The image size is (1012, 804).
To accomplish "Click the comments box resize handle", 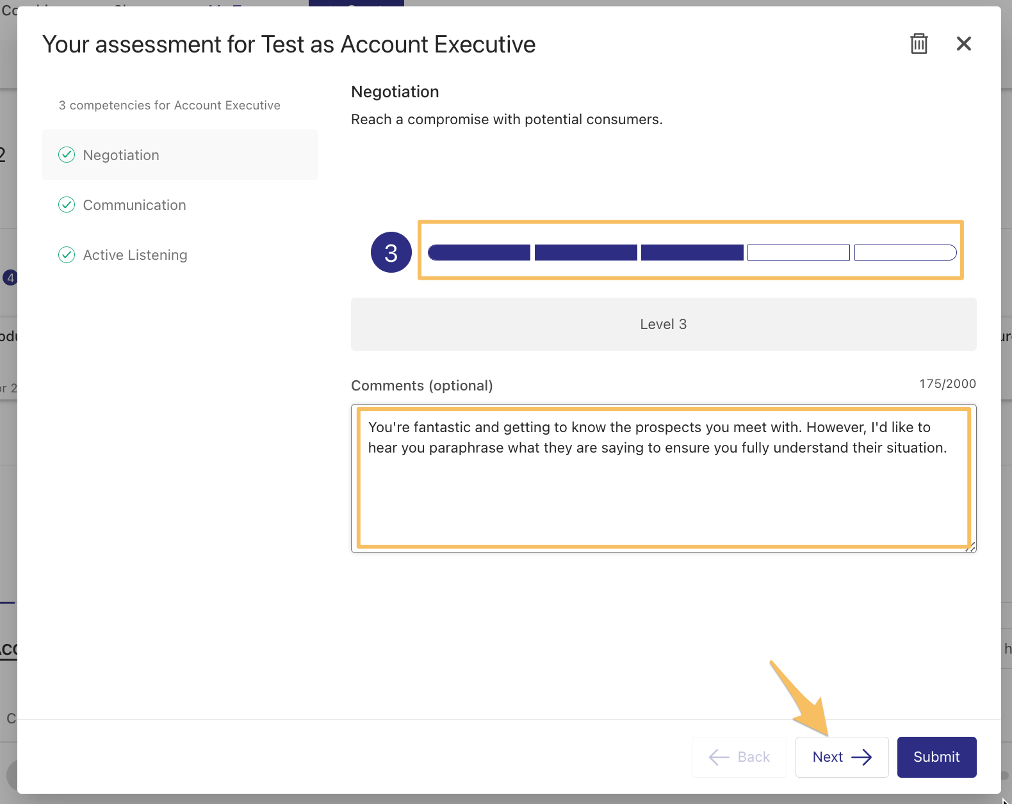I will 971,547.
